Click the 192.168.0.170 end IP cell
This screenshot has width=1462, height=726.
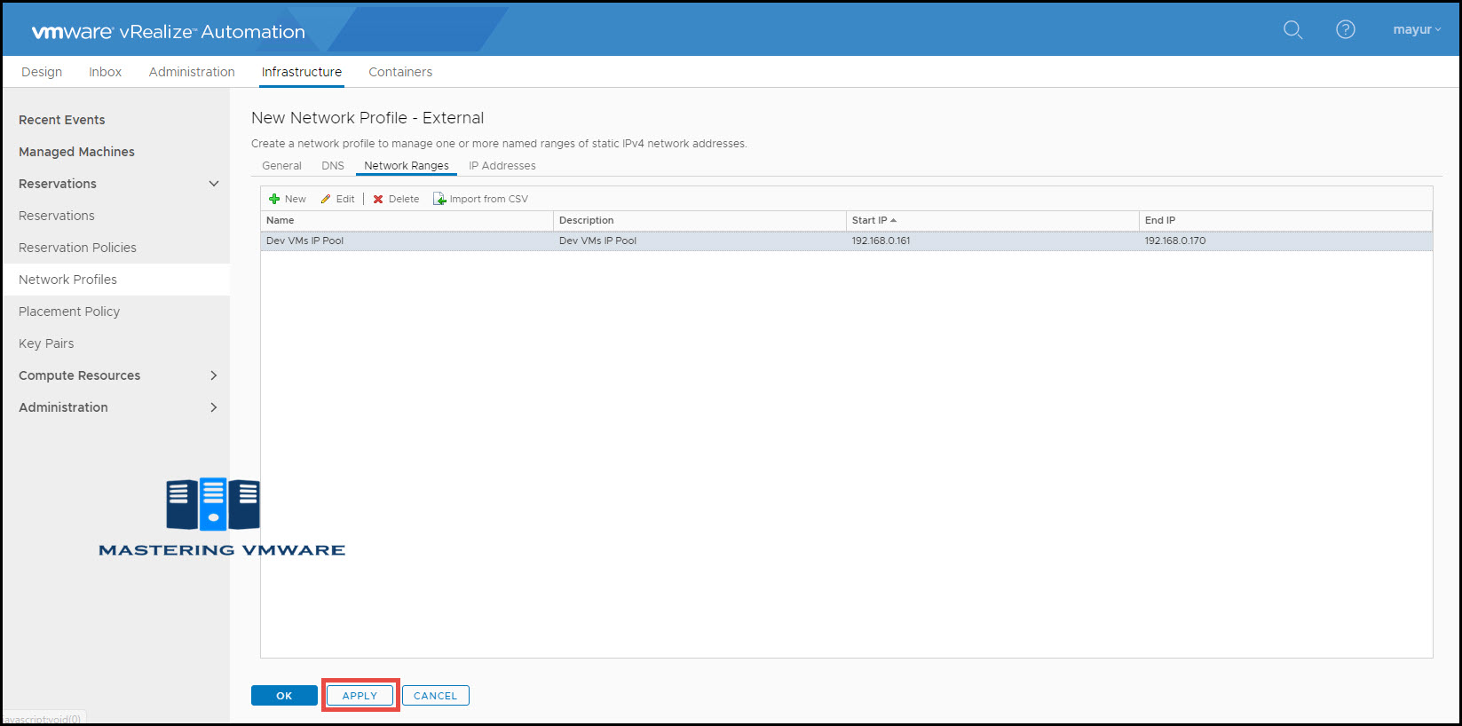tap(1285, 241)
